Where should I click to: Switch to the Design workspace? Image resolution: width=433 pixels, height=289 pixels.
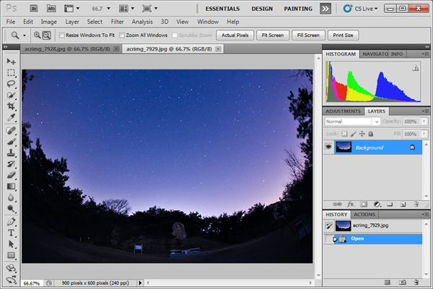(x=262, y=9)
